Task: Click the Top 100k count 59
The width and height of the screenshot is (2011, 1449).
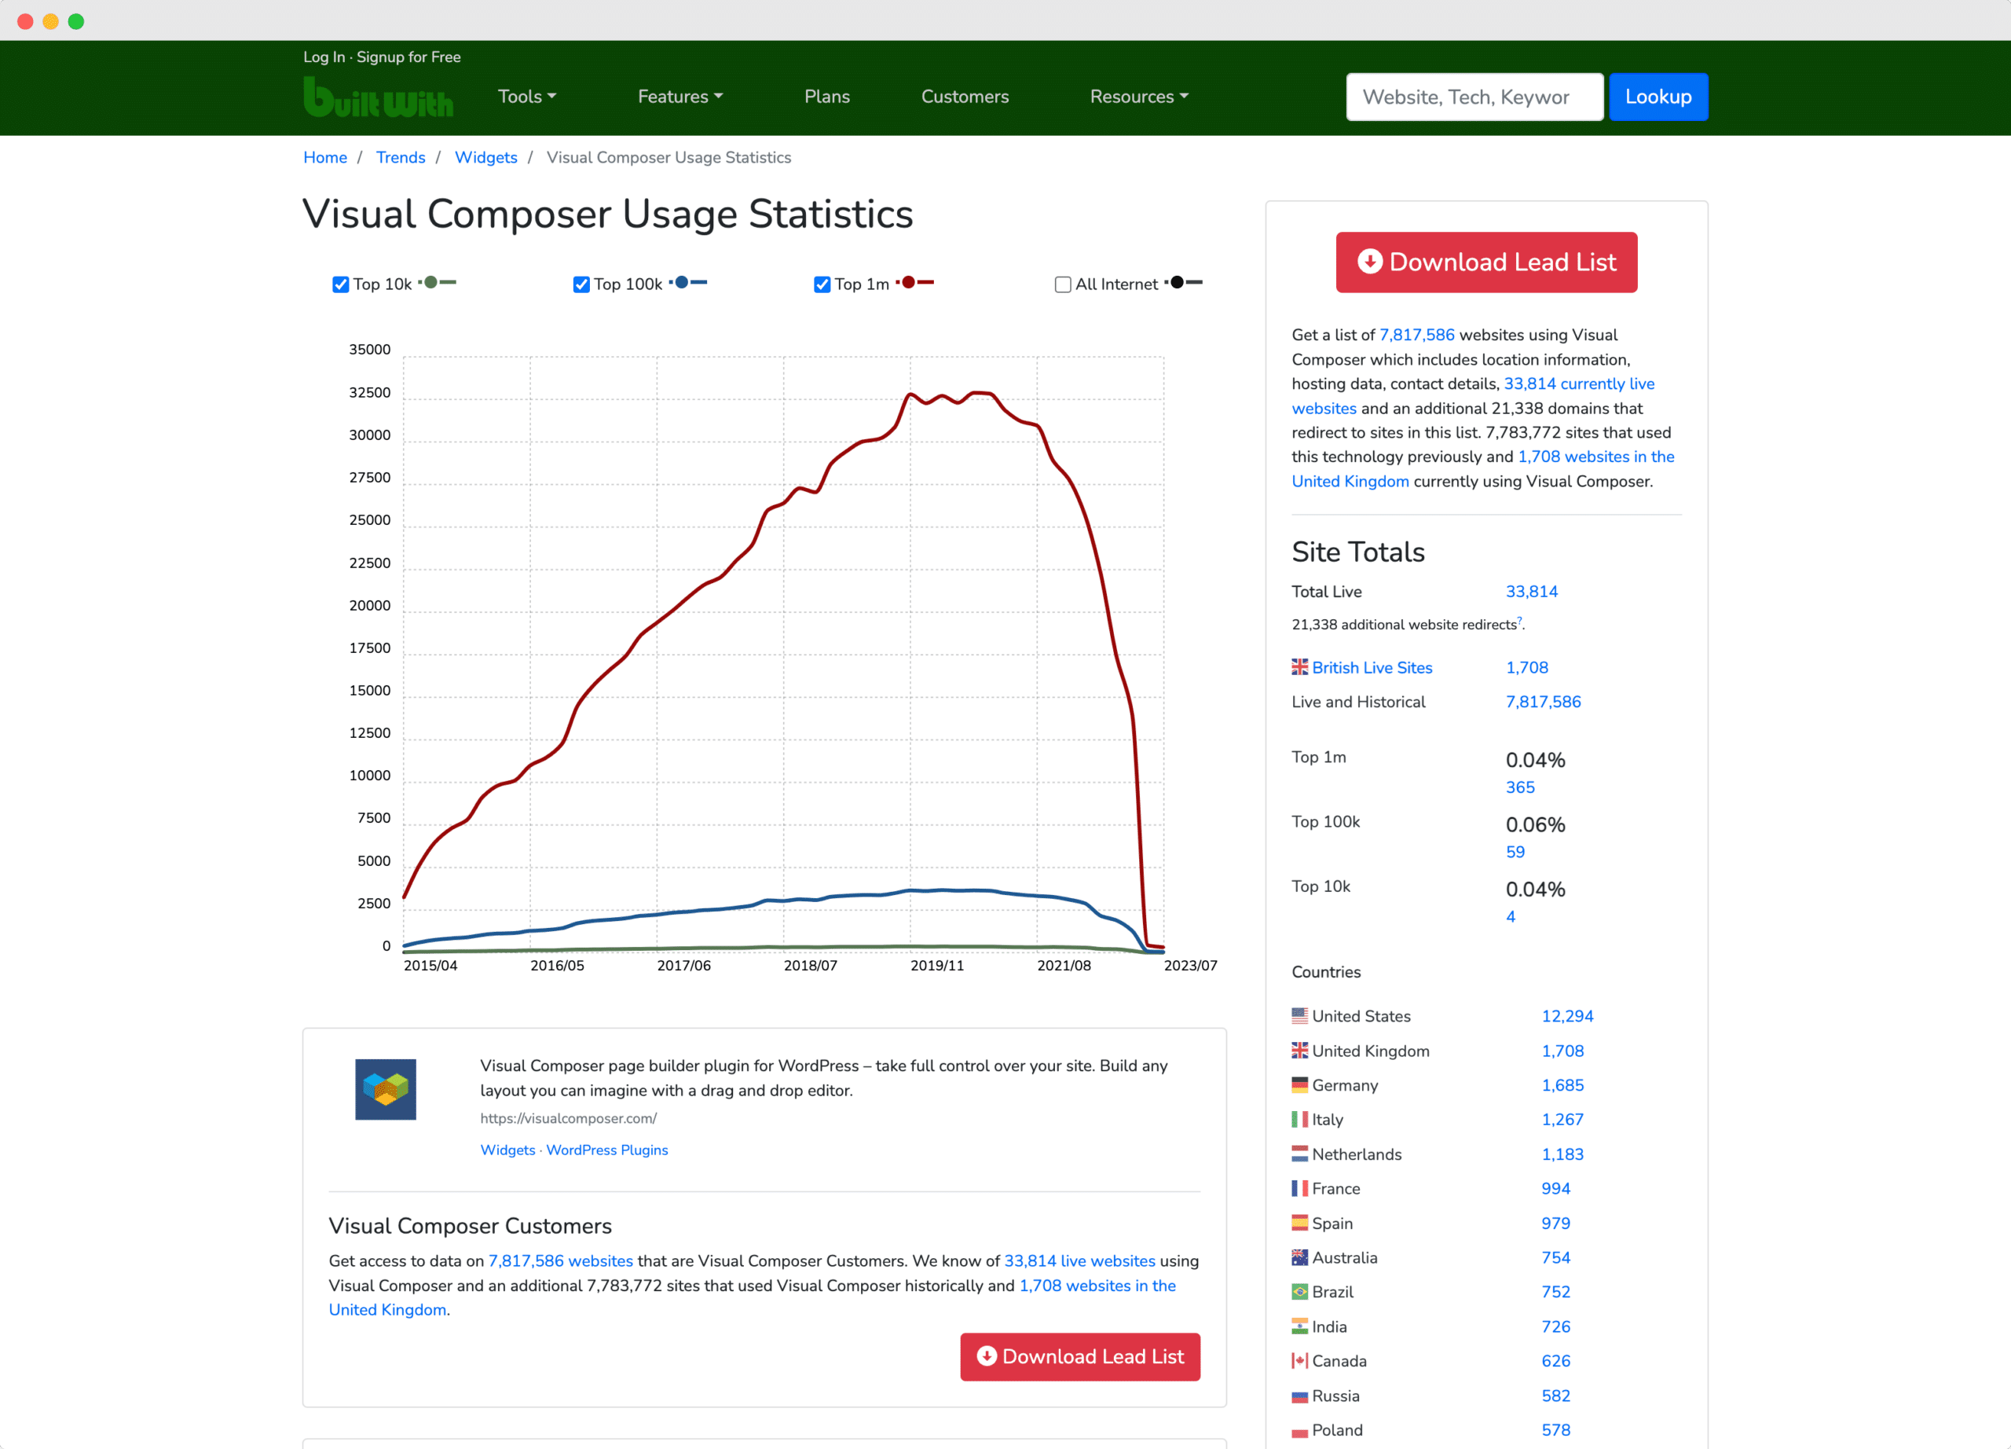Action: pos(1515,853)
